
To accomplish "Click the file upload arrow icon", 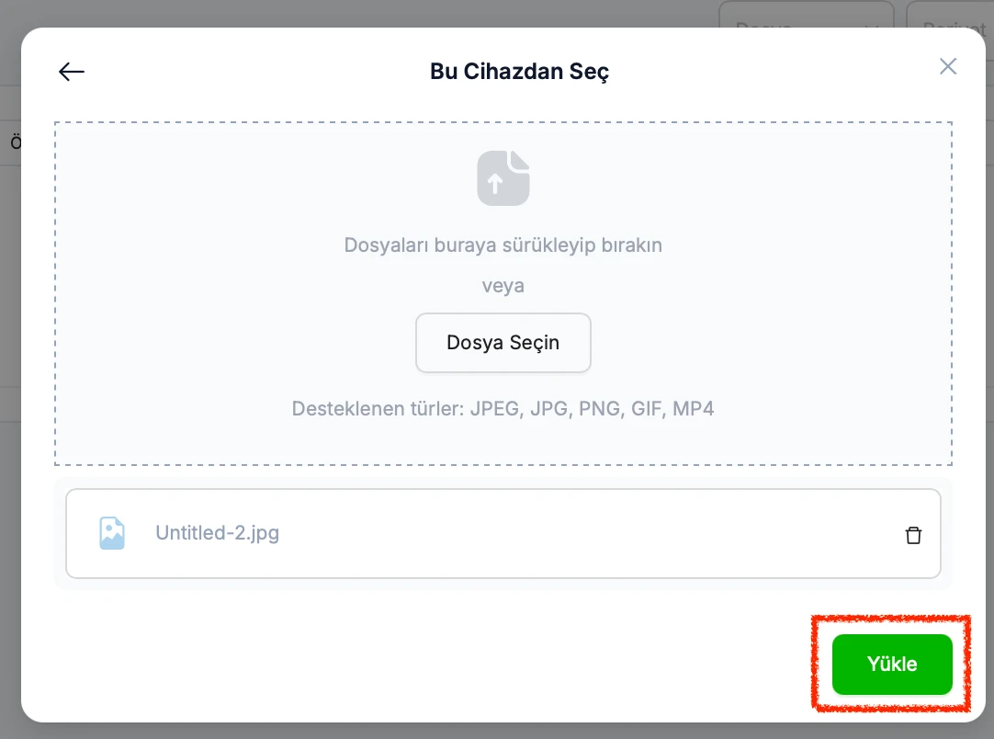I will [503, 178].
